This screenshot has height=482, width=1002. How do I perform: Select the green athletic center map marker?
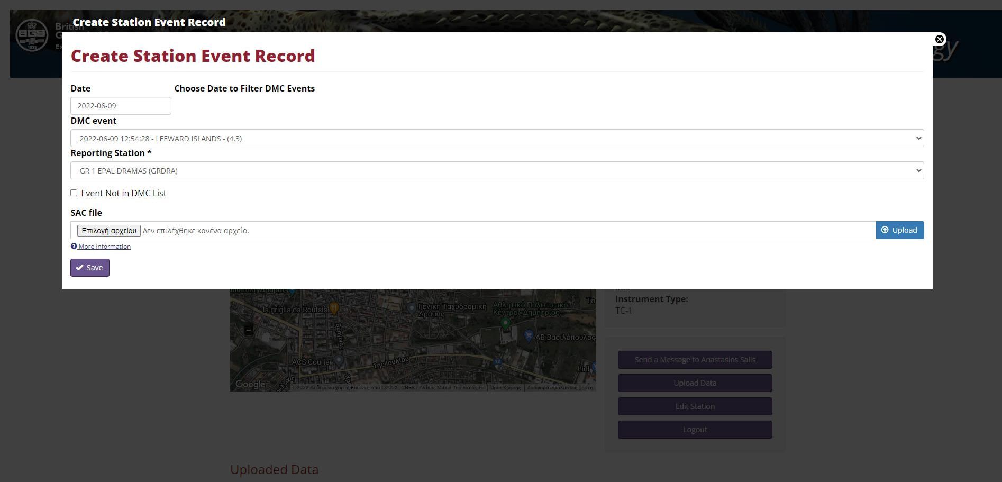tap(505, 322)
